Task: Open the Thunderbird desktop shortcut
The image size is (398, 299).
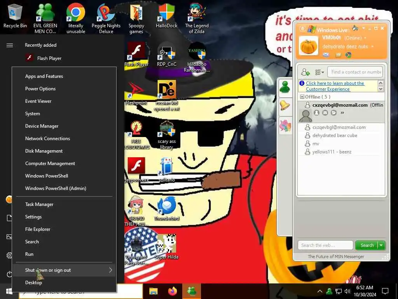Action: (x=166, y=209)
